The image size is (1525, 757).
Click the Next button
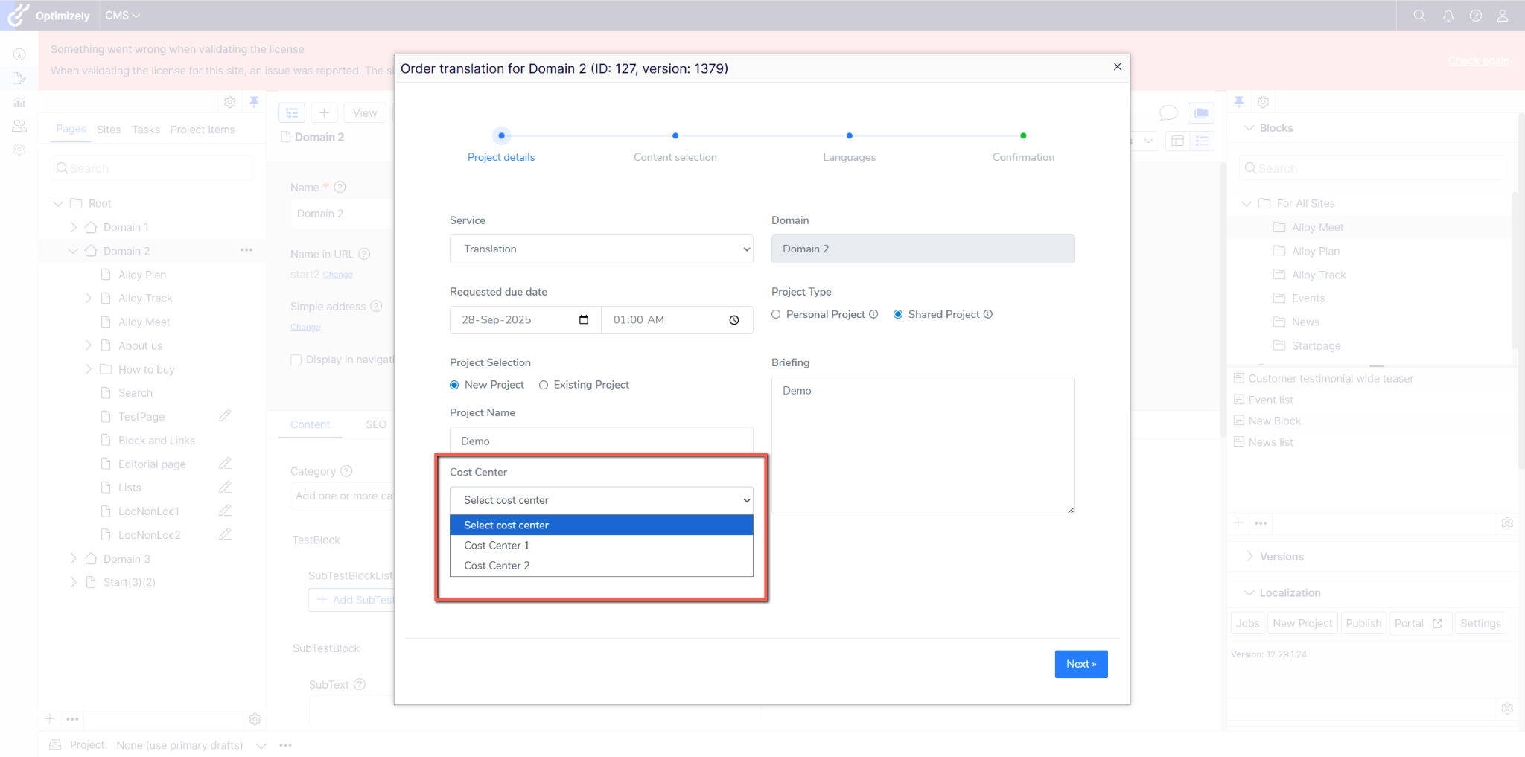[x=1081, y=664]
